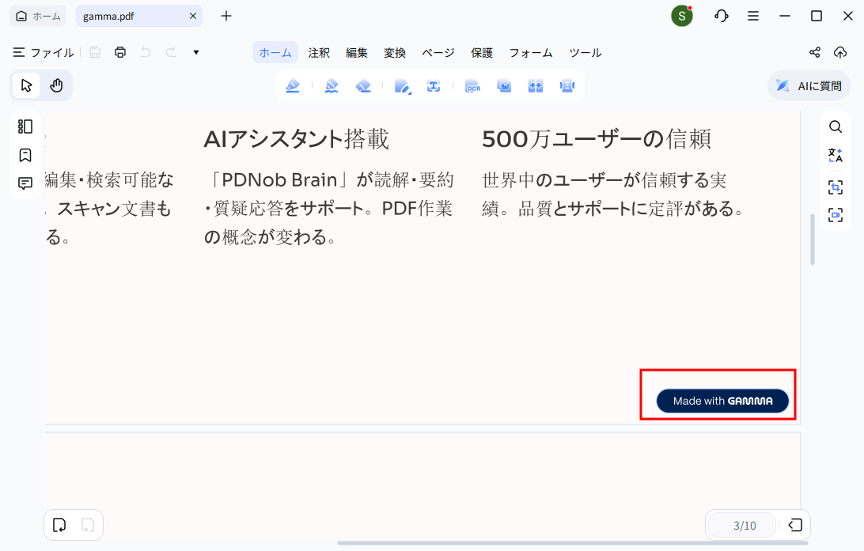Click the 3/10 page number field

[744, 526]
